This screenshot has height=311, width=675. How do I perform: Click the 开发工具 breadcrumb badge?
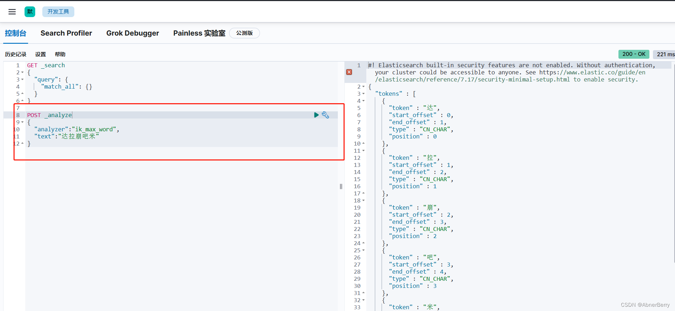click(58, 12)
